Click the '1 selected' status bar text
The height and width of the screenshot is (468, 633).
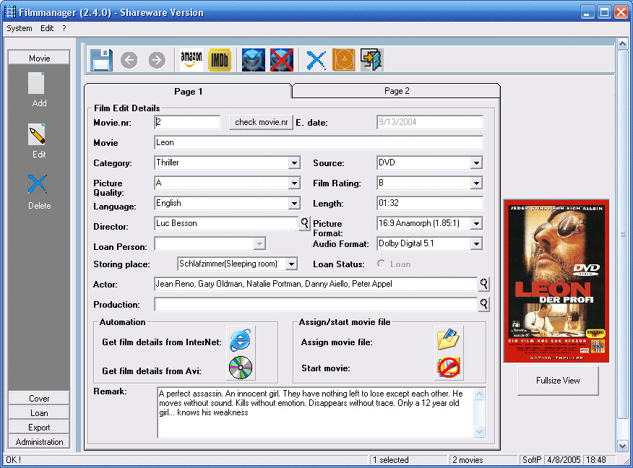[390, 460]
